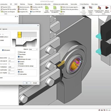Open Post VBA info
Image resolution: width=111 pixels, height=111 pixels.
[23, 9]
